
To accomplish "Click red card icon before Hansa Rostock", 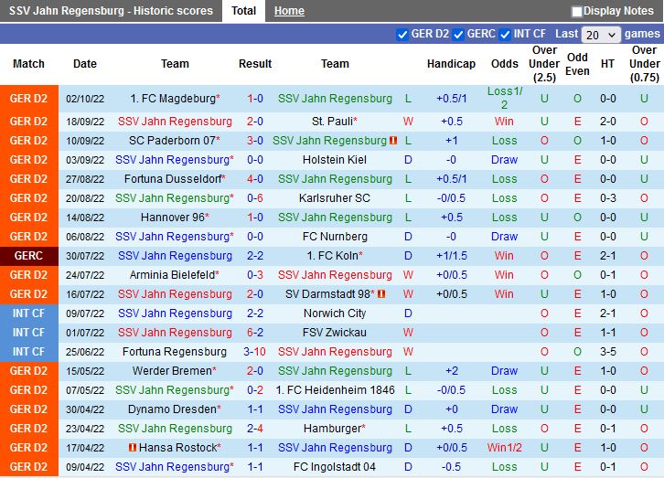I will 133,448.
